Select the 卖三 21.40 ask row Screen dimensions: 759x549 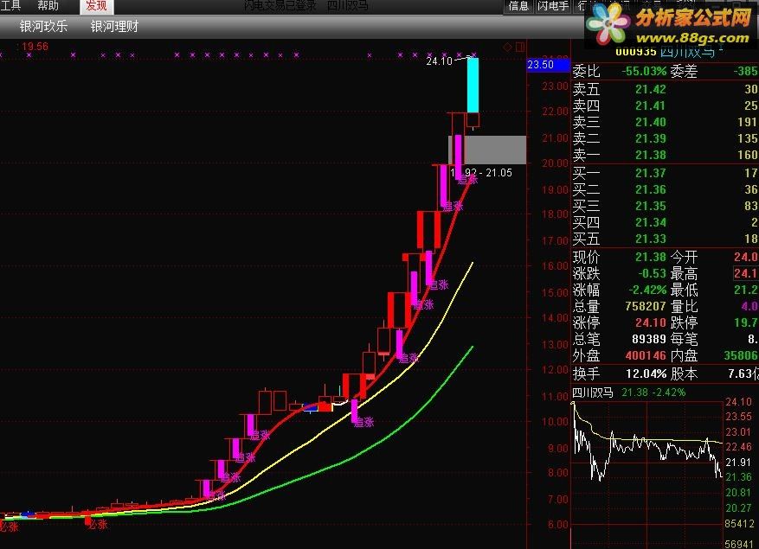pos(665,122)
